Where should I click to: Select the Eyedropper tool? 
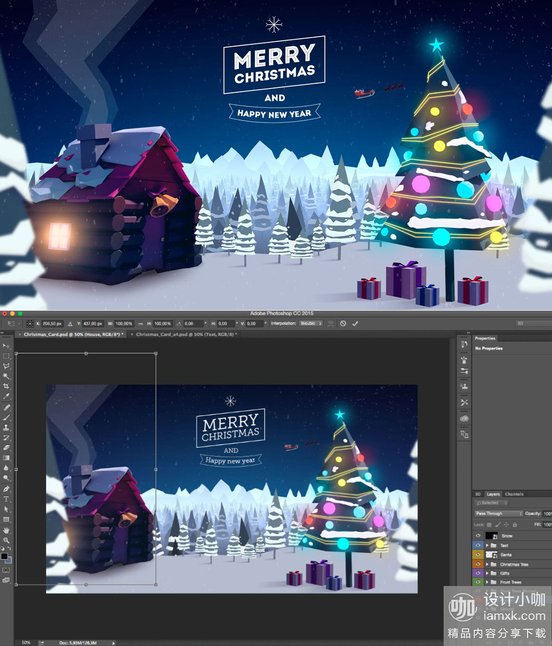(6, 397)
